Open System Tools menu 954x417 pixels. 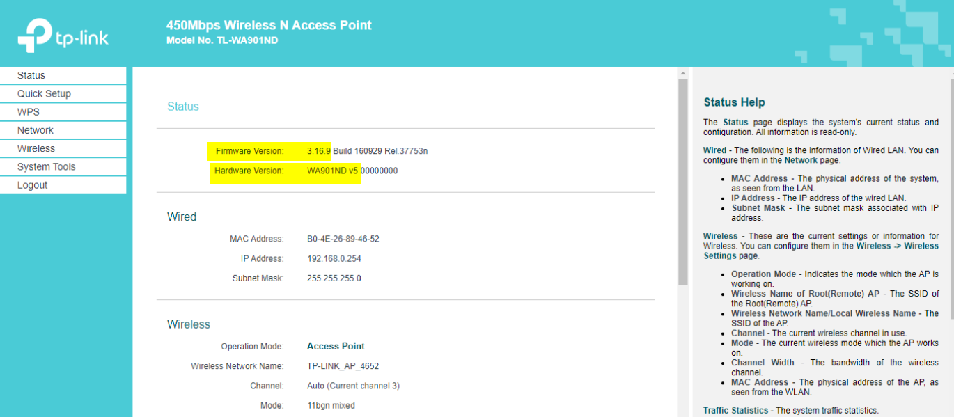pos(63,166)
